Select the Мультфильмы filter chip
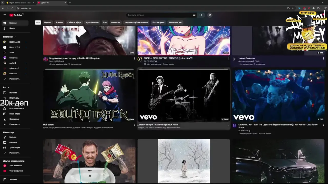 pyautogui.click(x=92, y=22)
